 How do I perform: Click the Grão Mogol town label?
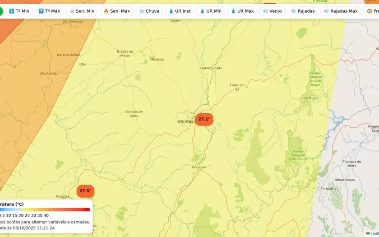[x=309, y=98]
